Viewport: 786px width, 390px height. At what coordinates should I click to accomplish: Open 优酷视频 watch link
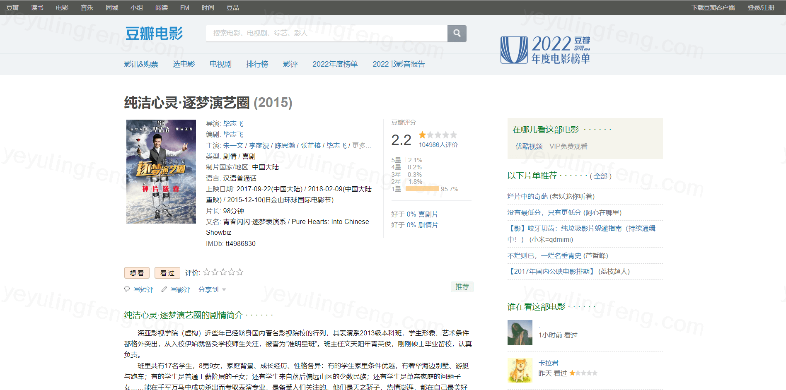[529, 146]
